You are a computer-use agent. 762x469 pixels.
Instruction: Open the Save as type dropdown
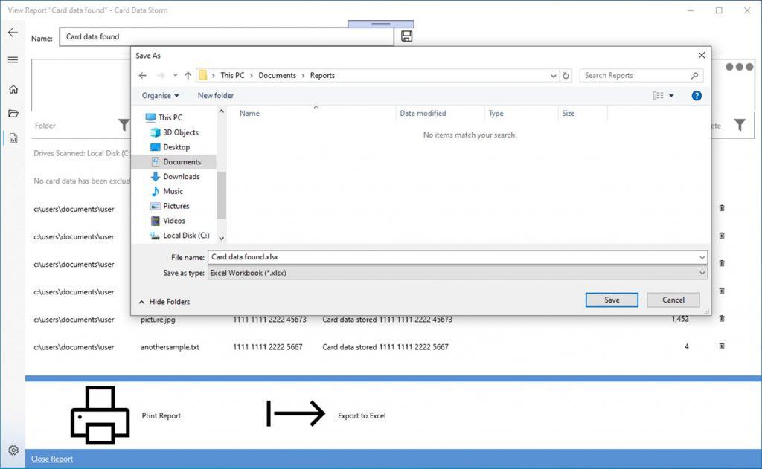tap(457, 273)
